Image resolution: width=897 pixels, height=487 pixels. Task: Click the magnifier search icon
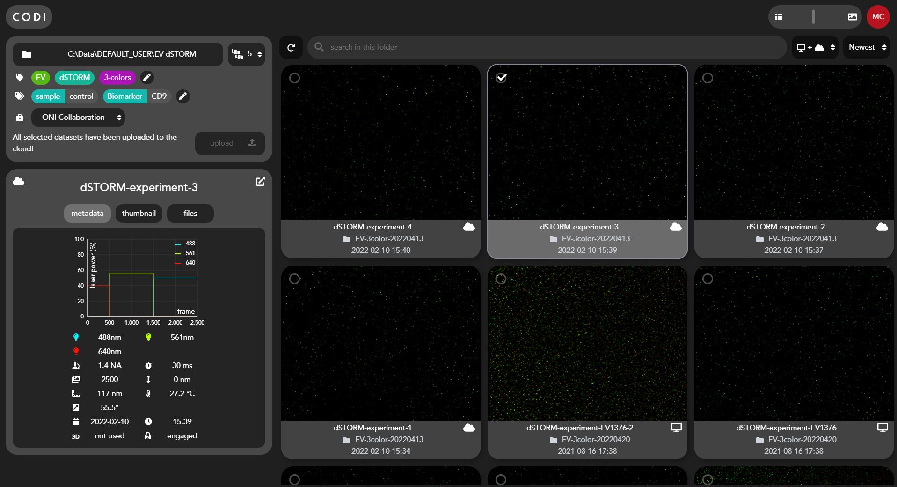tap(319, 47)
